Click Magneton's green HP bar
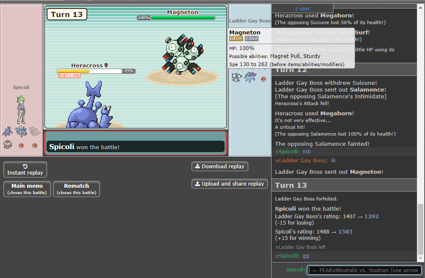Screen dimensions: 425x278 183,18
